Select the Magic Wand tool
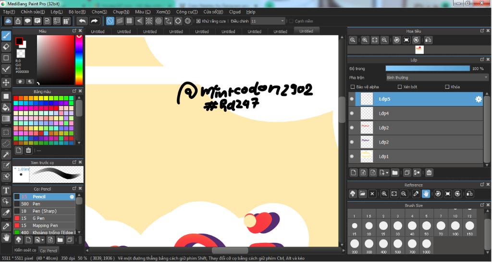The width and height of the screenshot is (492, 263). (6, 154)
